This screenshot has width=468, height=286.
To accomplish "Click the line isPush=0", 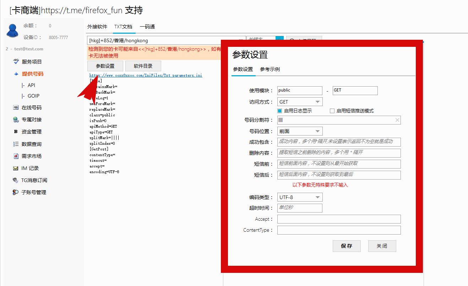I will coord(98,121).
